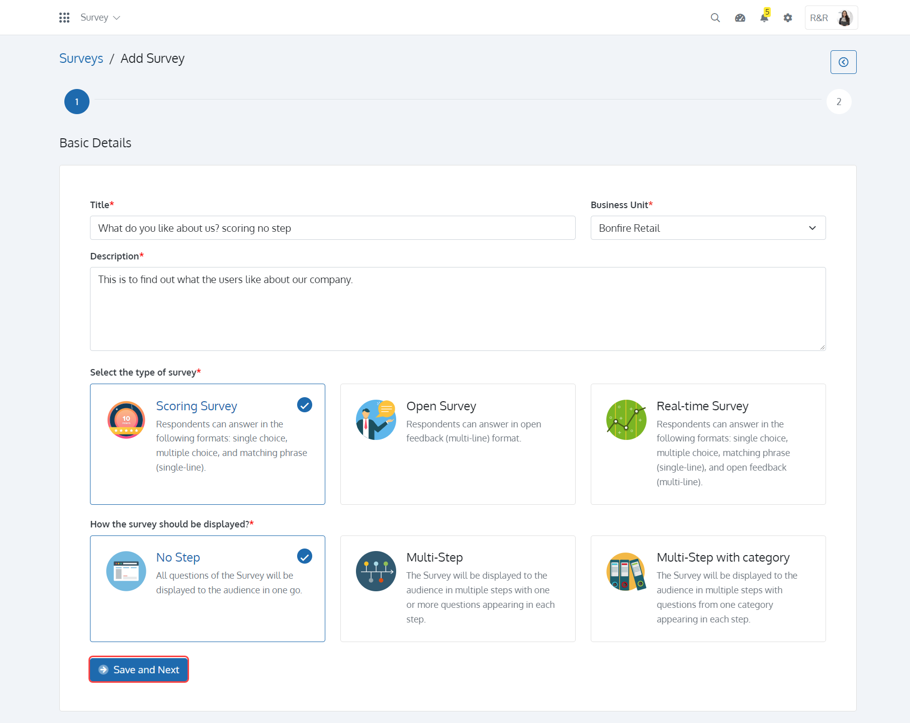Open the Survey module dropdown

click(100, 18)
